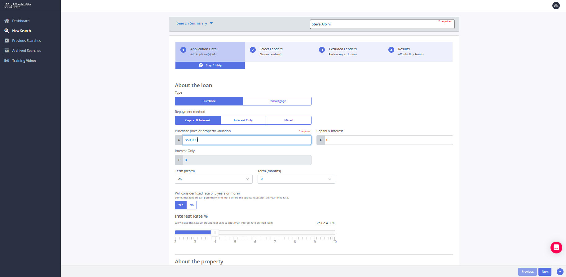Click the user avatar icon at top right
The height and width of the screenshot is (277, 566).
click(556, 6)
